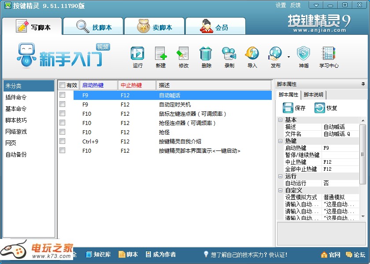Click the 录制 (Record) camera icon
The image size is (370, 264).
tap(229, 54)
